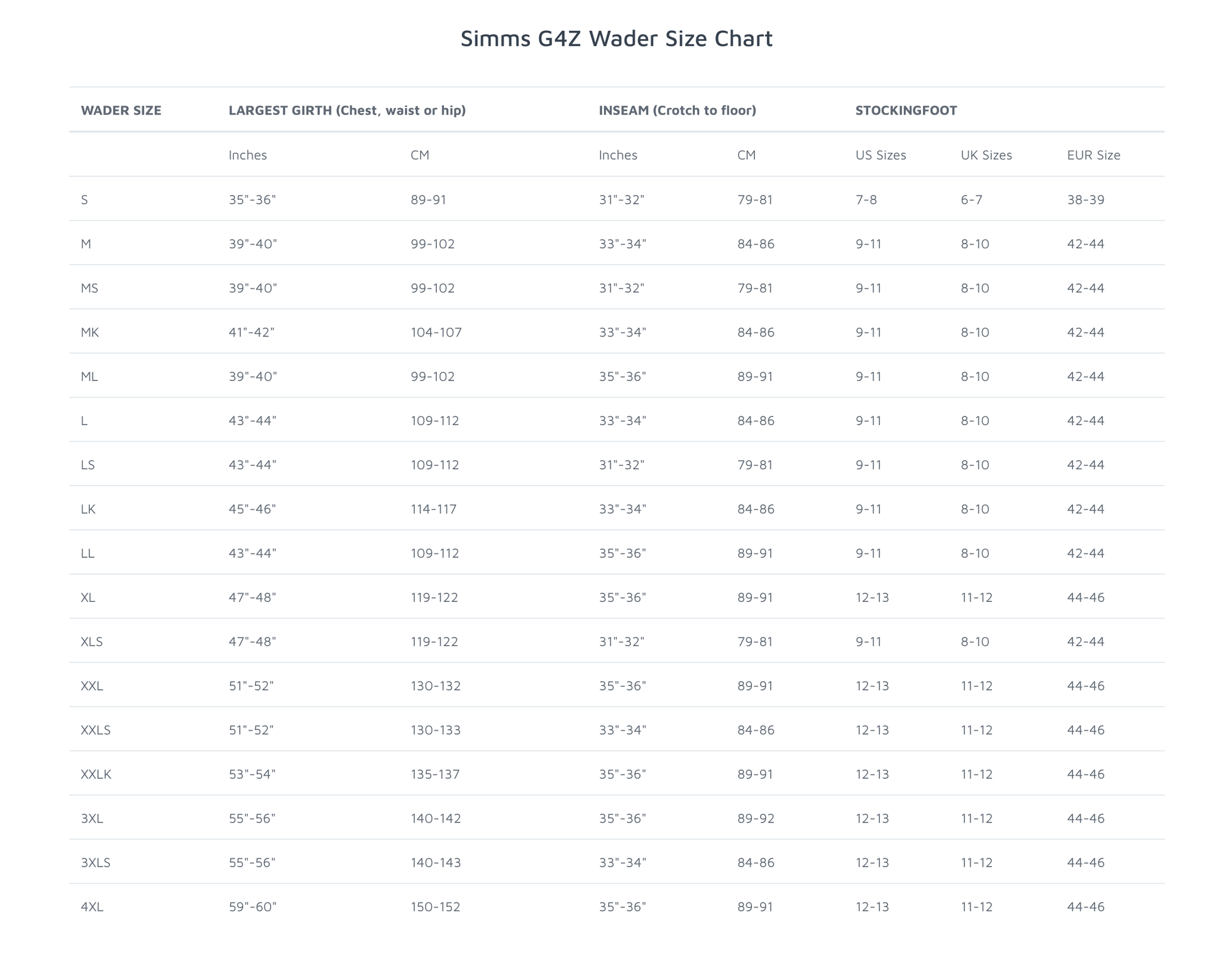Image resolution: width=1207 pixels, height=954 pixels.
Task: Click the INSEAM (Crotch to floor) header
Action: point(677,111)
